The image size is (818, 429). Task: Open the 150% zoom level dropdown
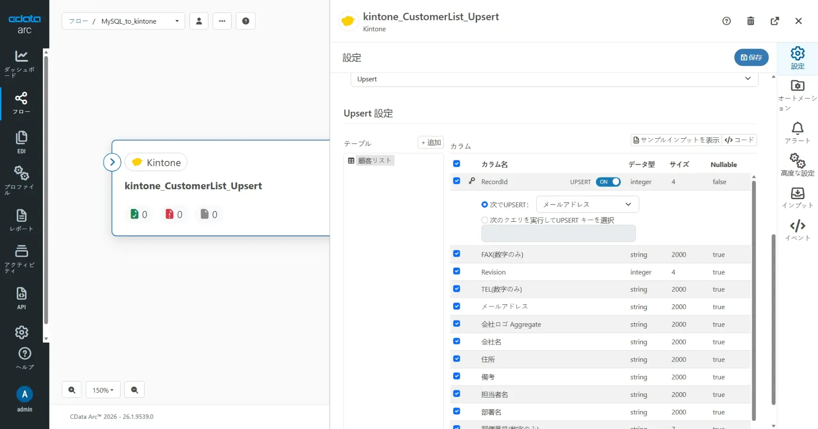click(103, 390)
